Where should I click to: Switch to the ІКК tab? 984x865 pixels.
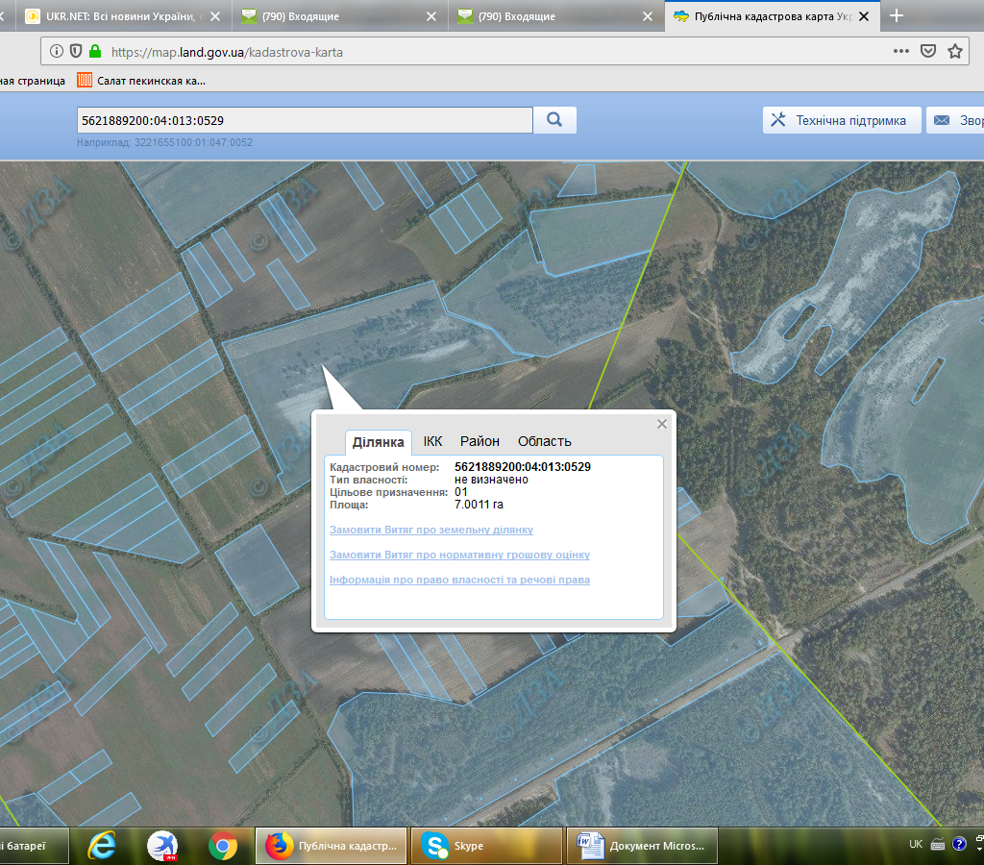click(x=432, y=441)
